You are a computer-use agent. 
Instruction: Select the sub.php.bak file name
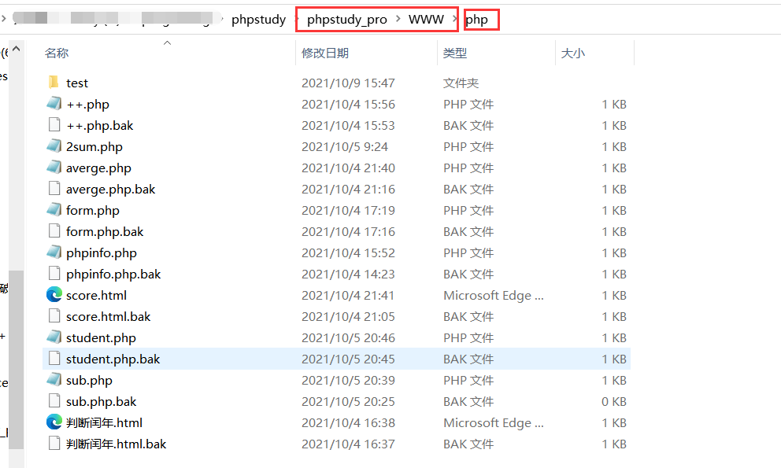click(x=101, y=401)
